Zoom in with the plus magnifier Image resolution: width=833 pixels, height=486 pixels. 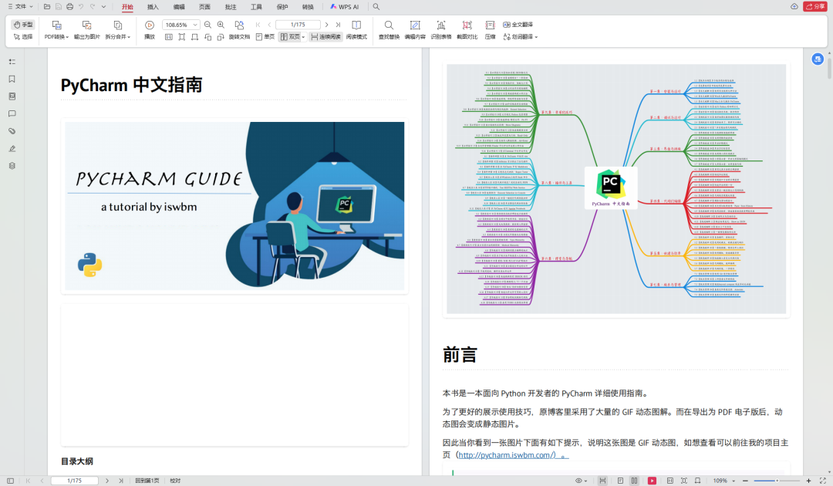coord(221,25)
